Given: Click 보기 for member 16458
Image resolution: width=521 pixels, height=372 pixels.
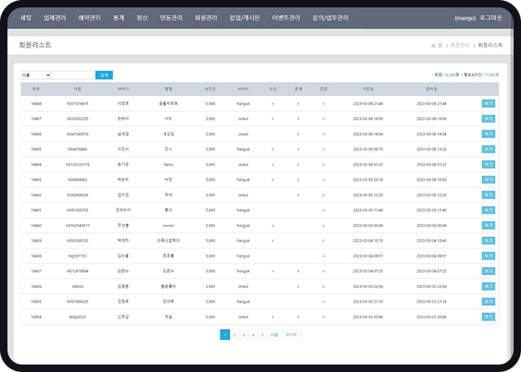Looking at the screenshot, I should (x=488, y=256).
